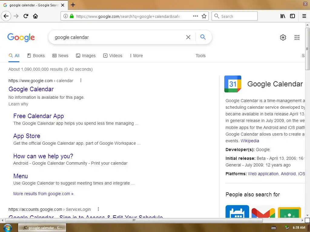The image size is (310, 232).
Task: Switch to Books results tab
Action: (x=36, y=56)
